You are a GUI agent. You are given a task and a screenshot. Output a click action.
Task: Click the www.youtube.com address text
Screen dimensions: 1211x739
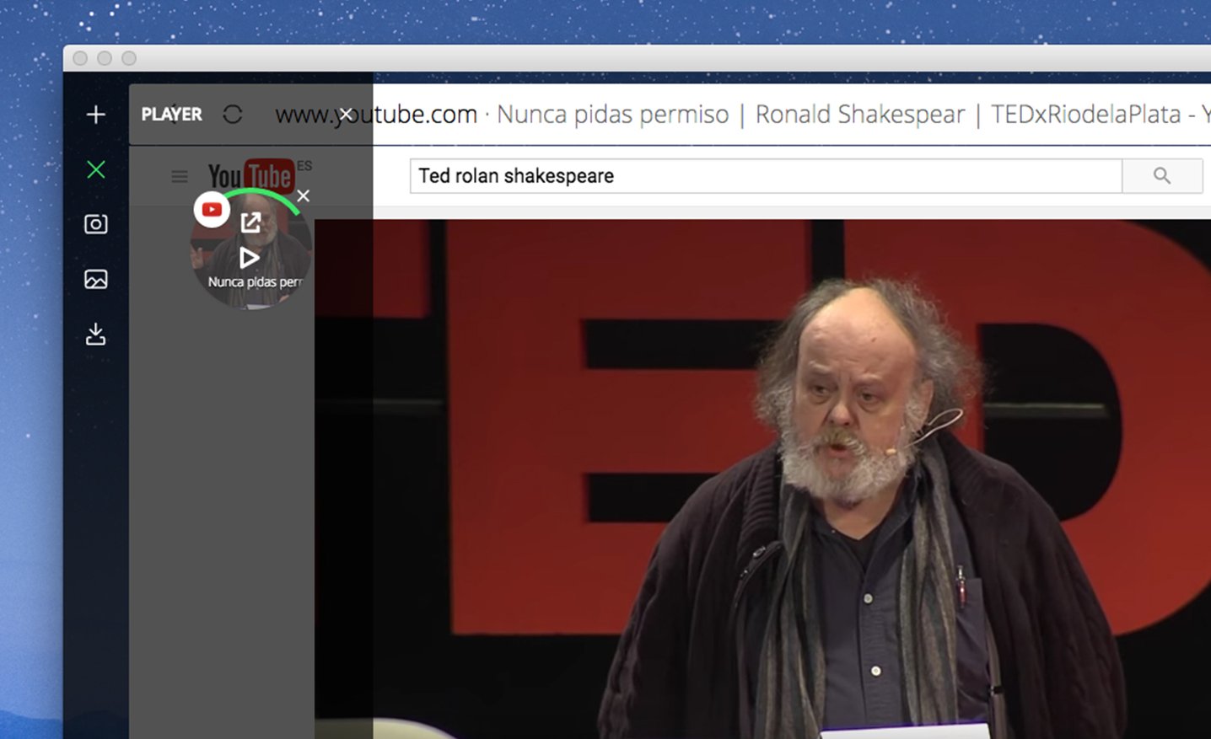pyautogui.click(x=376, y=115)
